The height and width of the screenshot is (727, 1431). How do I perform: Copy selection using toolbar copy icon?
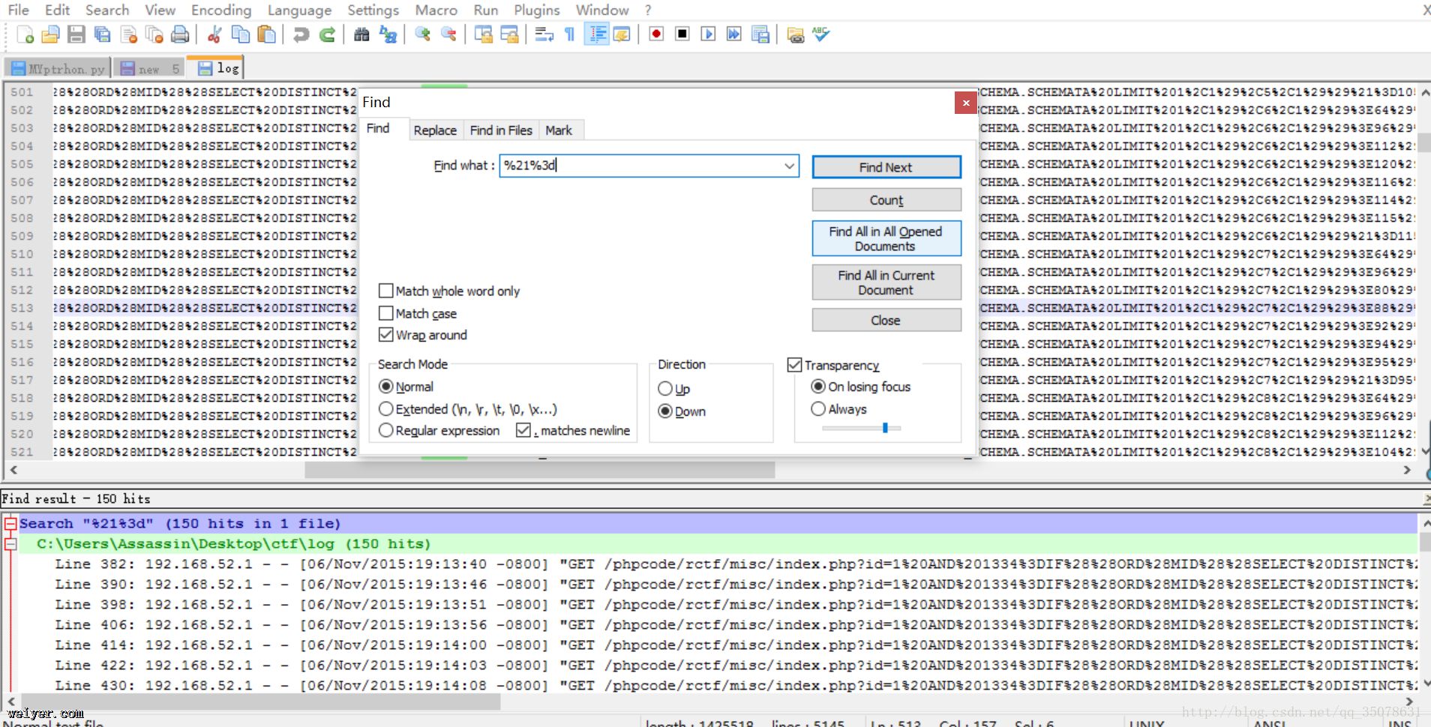click(x=241, y=34)
